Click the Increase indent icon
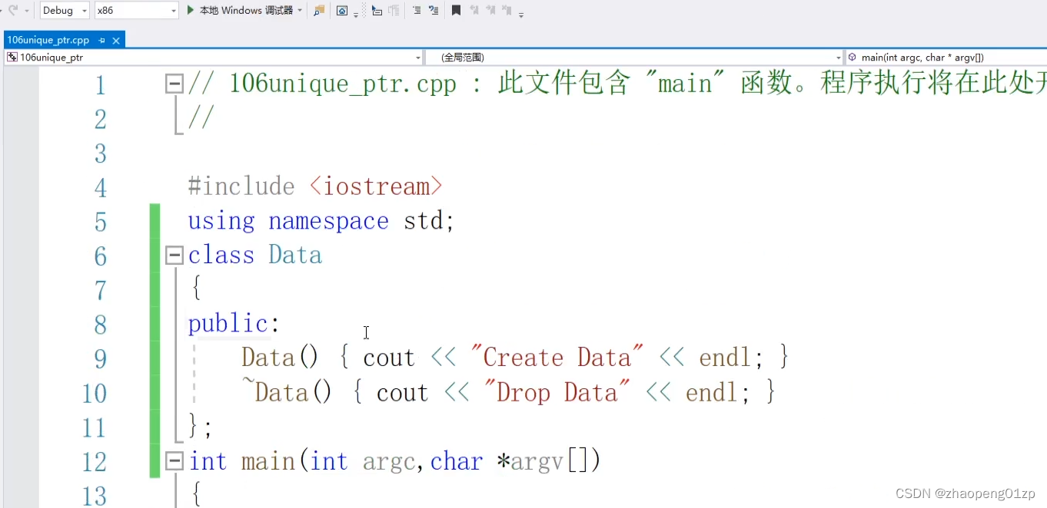The width and height of the screenshot is (1047, 508). point(434,10)
